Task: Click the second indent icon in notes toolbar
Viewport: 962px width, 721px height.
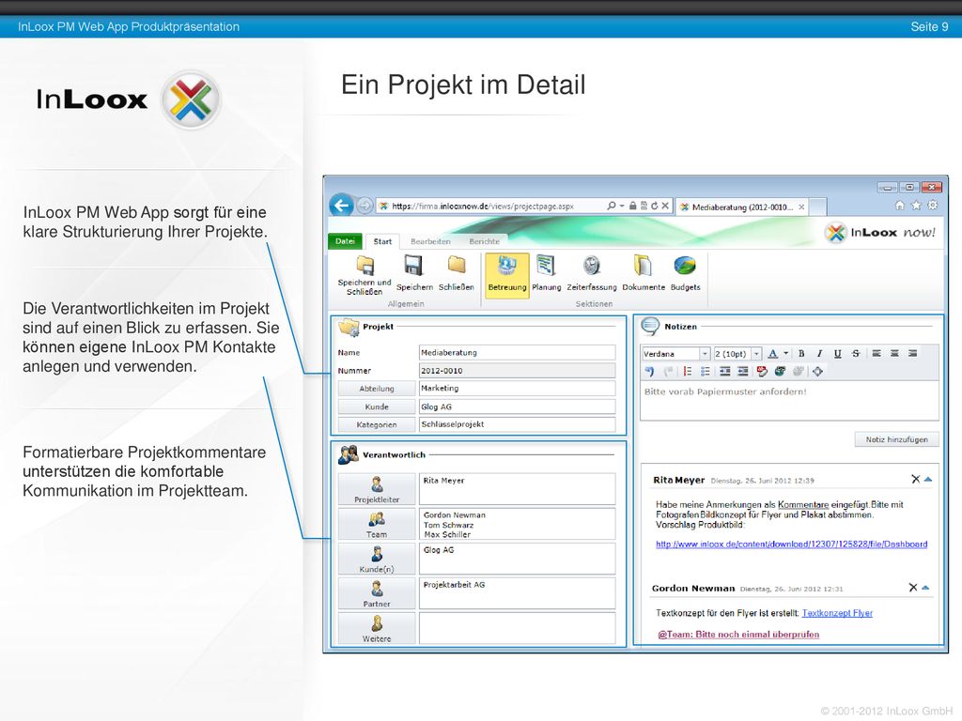Action: [743, 372]
